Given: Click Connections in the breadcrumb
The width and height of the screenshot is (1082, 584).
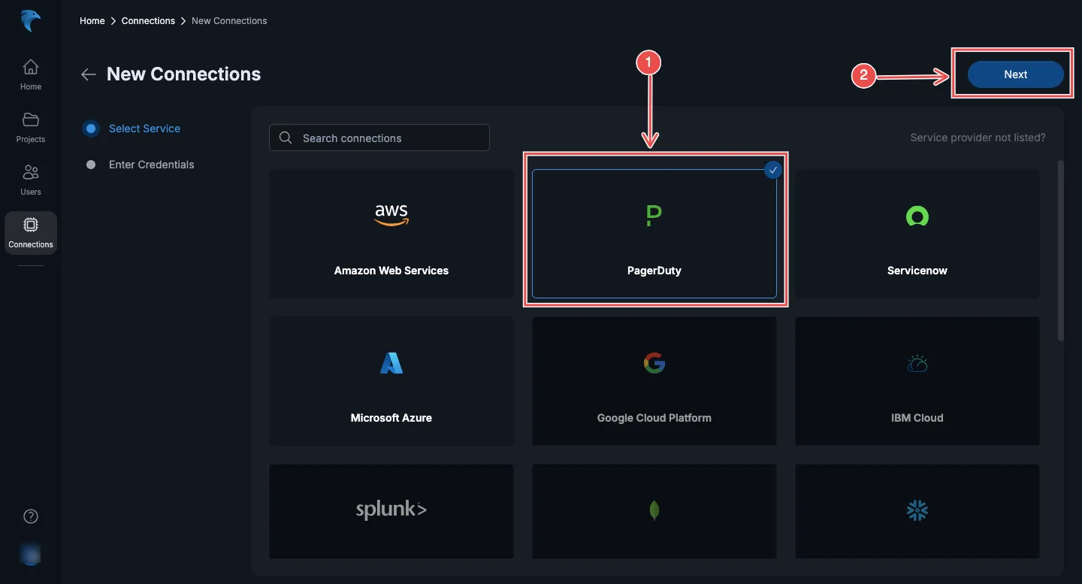Looking at the screenshot, I should [148, 21].
